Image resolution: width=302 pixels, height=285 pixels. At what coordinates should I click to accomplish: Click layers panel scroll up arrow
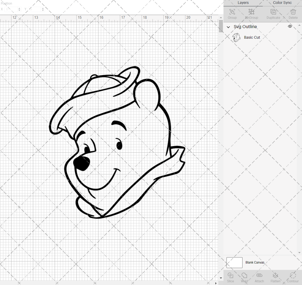click(x=299, y=25)
